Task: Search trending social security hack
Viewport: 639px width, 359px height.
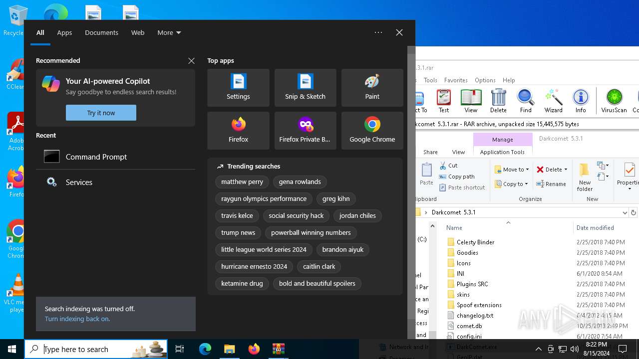Action: [296, 215]
